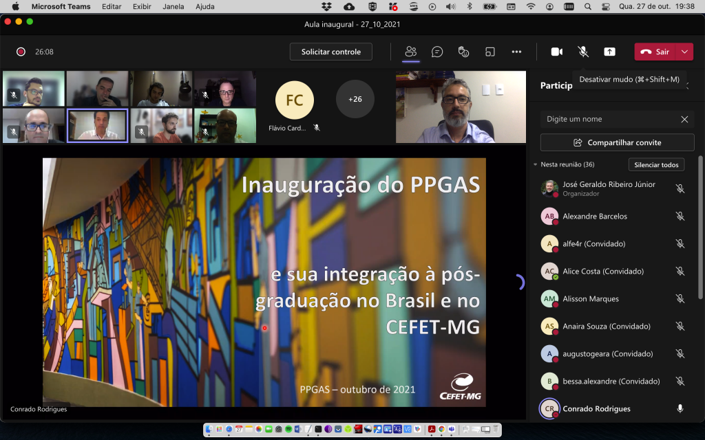Click muted mic icon for Alice Costa
This screenshot has height=440, width=705.
pyautogui.click(x=680, y=271)
